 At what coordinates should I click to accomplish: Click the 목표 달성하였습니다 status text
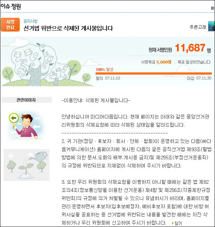point(194,62)
